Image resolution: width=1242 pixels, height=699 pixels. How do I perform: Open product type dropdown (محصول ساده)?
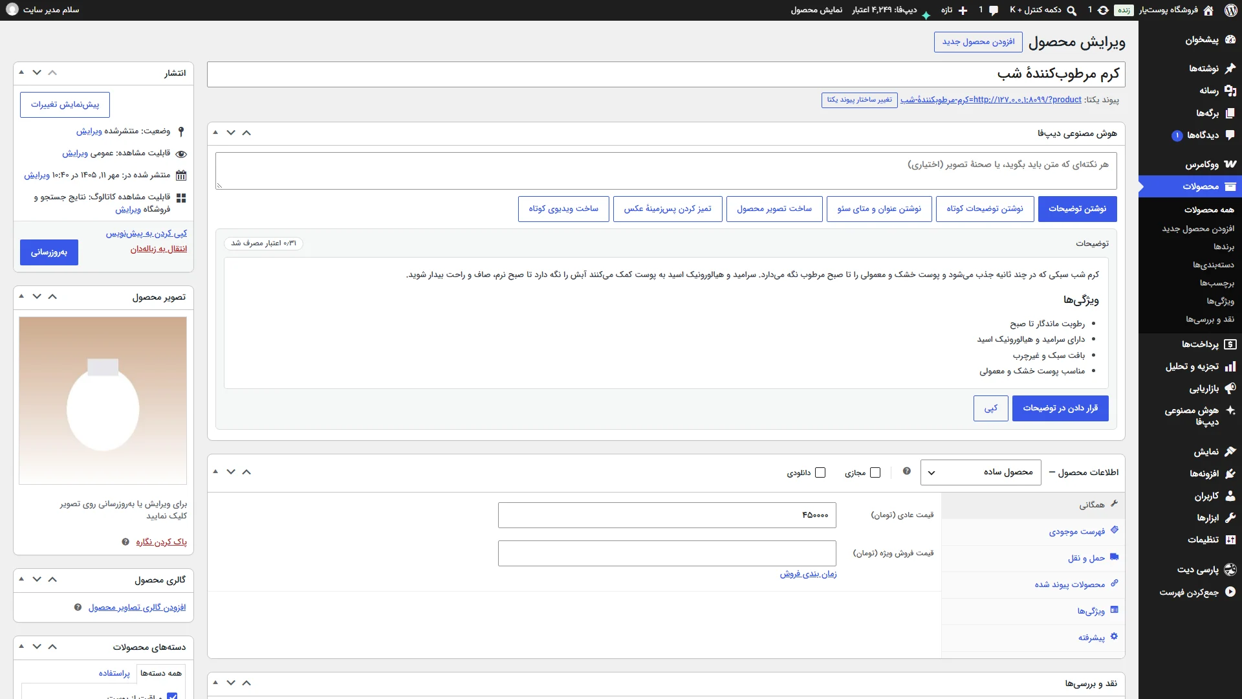coord(981,472)
